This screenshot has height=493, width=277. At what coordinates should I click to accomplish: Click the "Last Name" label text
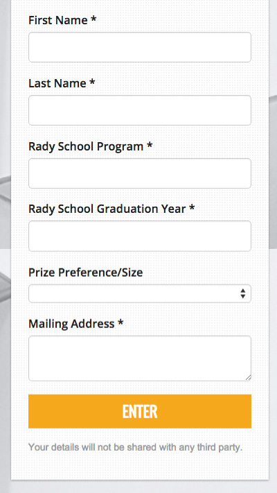click(x=57, y=83)
